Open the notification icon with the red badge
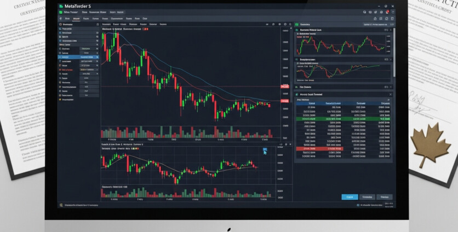This screenshot has height=232, width=458. (x=387, y=12)
